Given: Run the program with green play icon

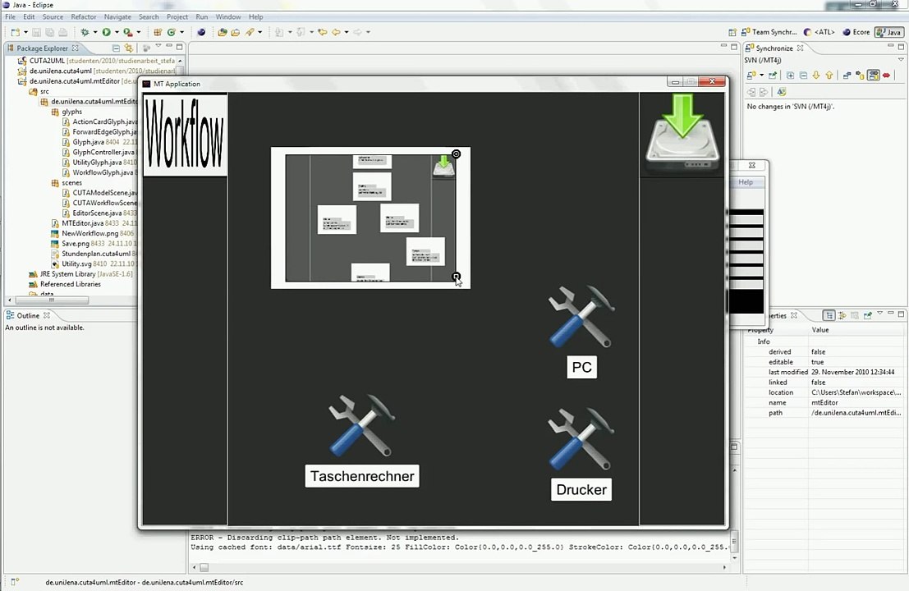Looking at the screenshot, I should click(107, 32).
